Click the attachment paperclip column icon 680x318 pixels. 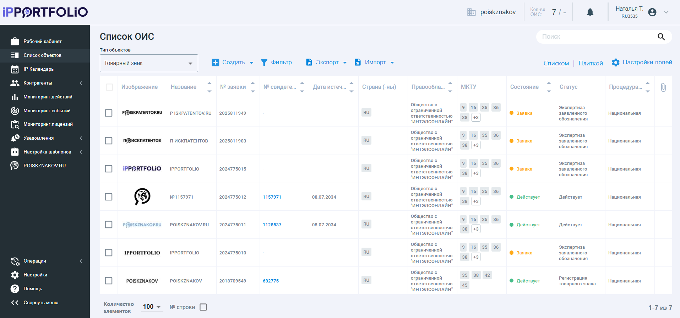pos(663,87)
